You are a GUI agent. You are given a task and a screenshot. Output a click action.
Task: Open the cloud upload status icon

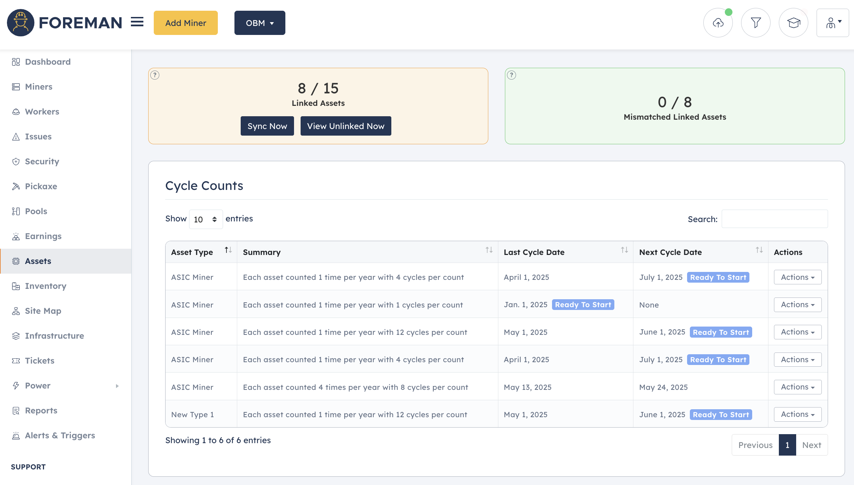(x=718, y=23)
